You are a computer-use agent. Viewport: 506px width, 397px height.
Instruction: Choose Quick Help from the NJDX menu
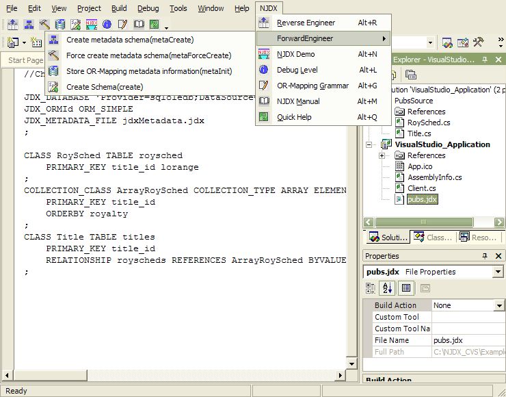[323, 117]
